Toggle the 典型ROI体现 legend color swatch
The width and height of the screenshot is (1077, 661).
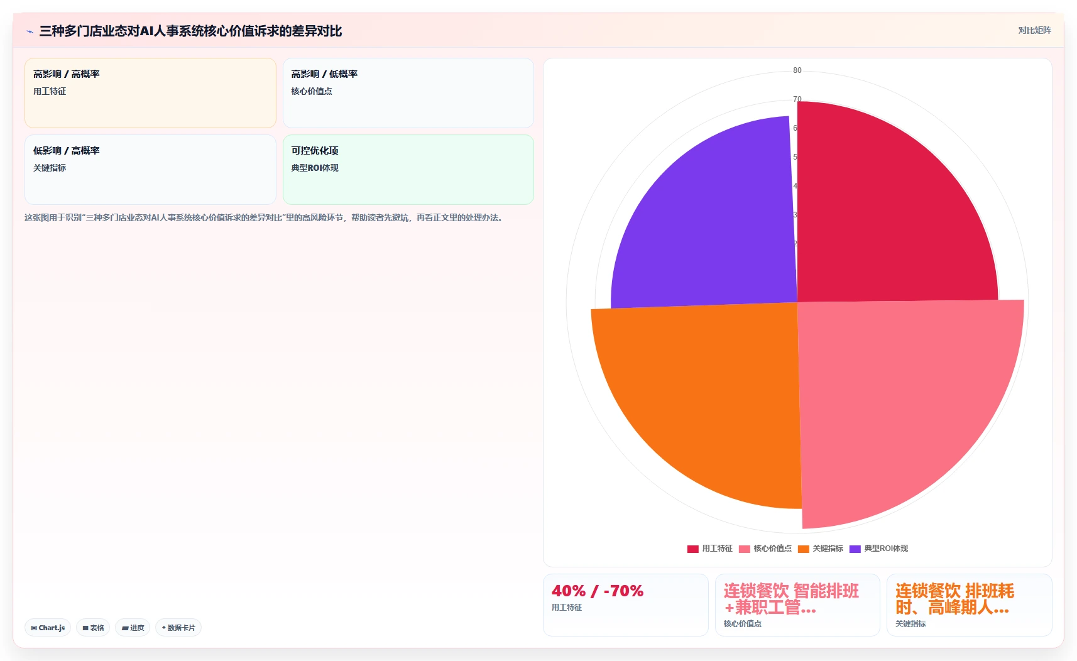pos(855,549)
